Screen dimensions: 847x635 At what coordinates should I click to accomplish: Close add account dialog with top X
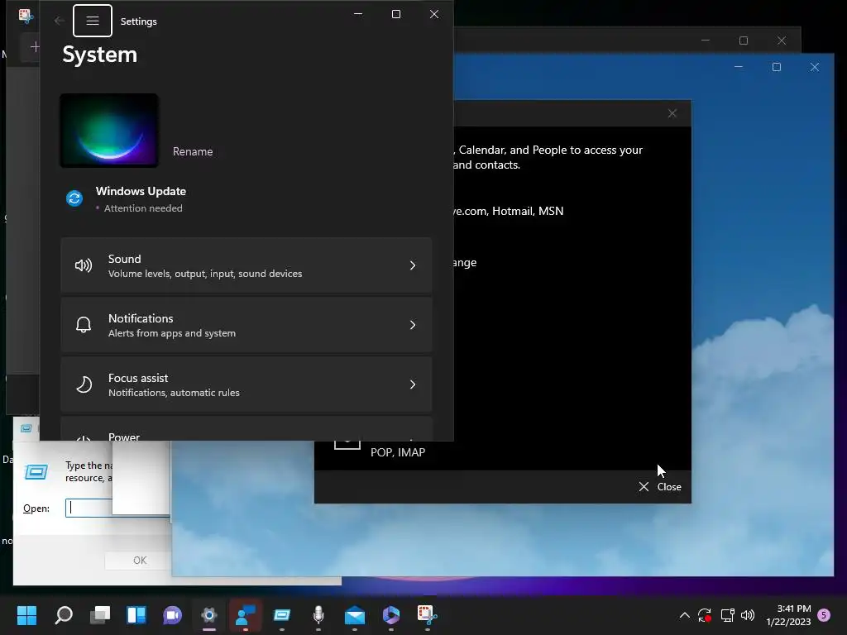672,113
